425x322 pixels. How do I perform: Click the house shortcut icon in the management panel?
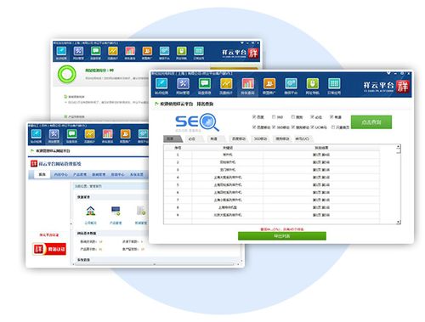(91, 211)
